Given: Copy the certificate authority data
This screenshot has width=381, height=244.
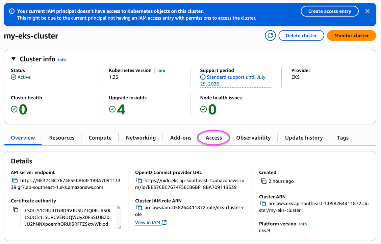Looking at the screenshot, I should 16,210.
